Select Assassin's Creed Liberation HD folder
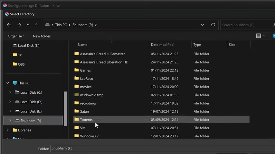Screen dimensions: 275x154 104,62
